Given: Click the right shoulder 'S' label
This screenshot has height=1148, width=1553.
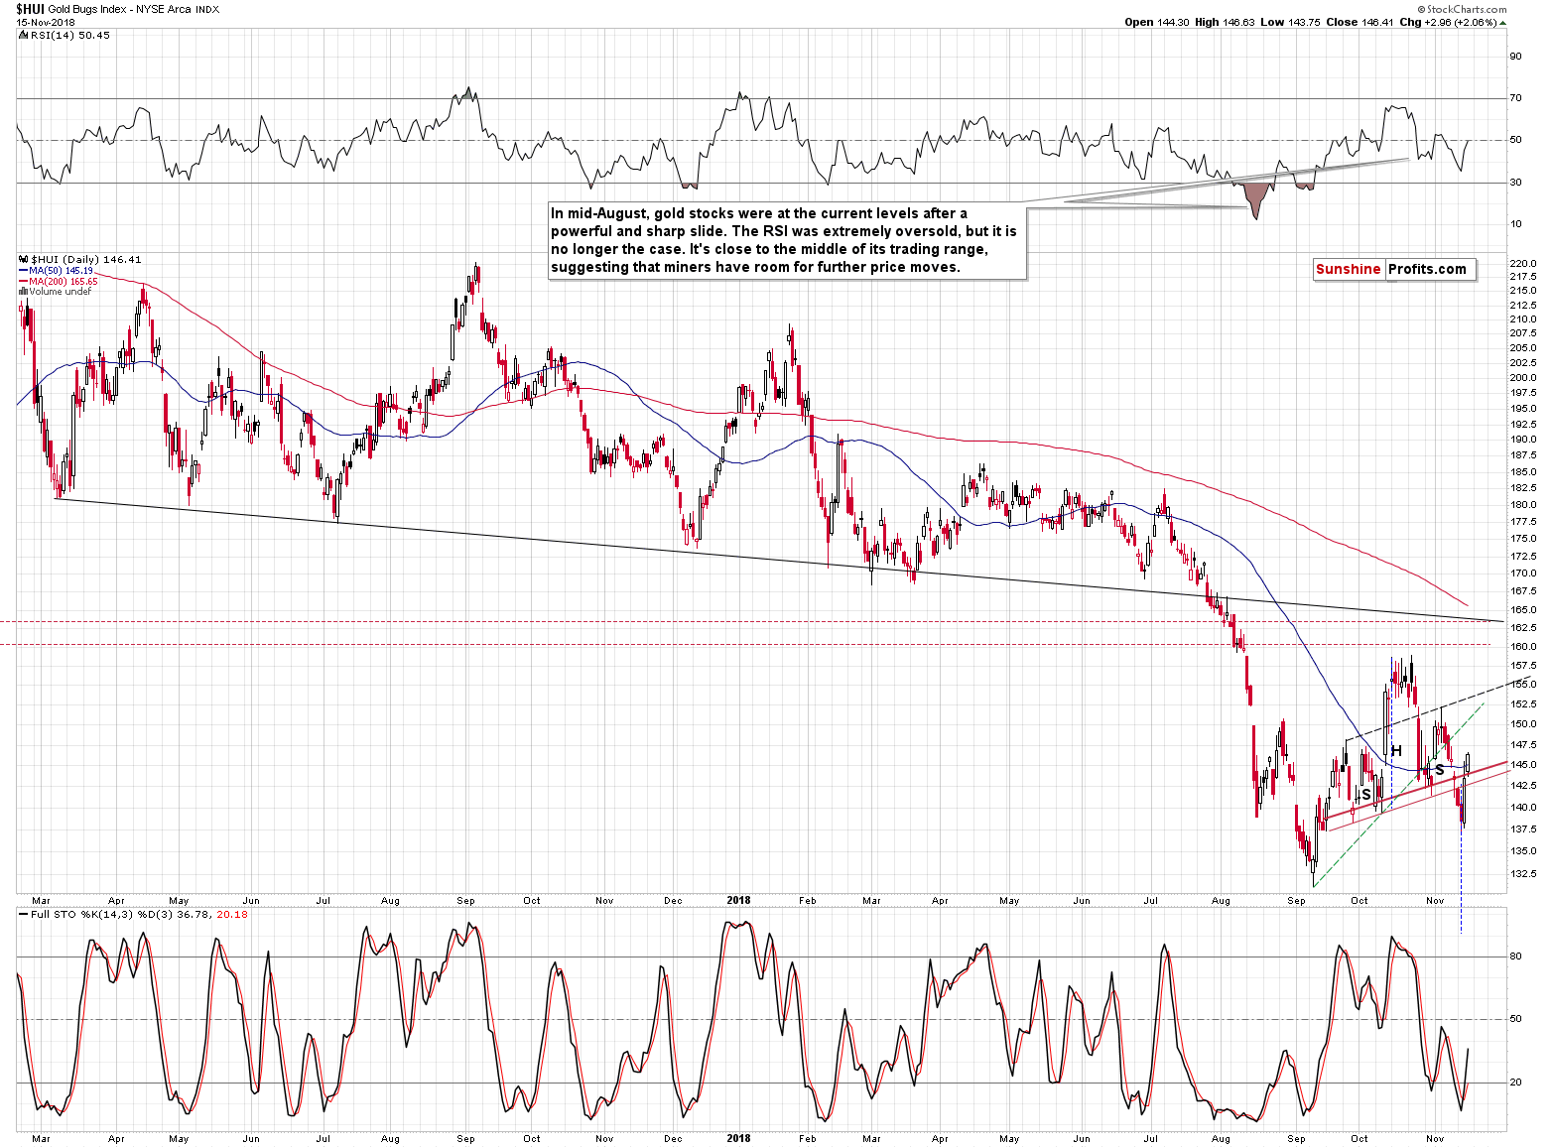Looking at the screenshot, I should (x=1440, y=769).
